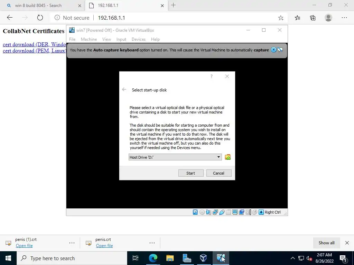
Task: Switch to the win 8 build 8045 Search tab
Action: pyautogui.click(x=38, y=6)
